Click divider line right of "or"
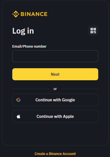Image resolution: width=110 pixels, height=157 pixels. 79,89
